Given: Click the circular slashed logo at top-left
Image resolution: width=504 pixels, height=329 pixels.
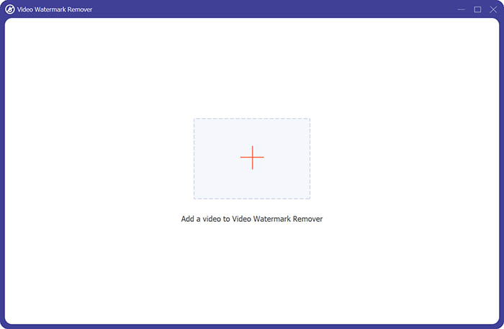Looking at the screenshot, I should [x=10, y=9].
